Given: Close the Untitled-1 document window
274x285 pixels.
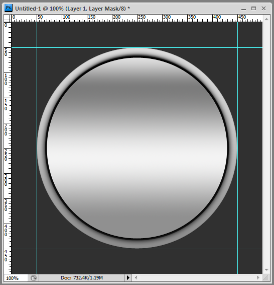Looking at the screenshot, I should click(x=263, y=9).
